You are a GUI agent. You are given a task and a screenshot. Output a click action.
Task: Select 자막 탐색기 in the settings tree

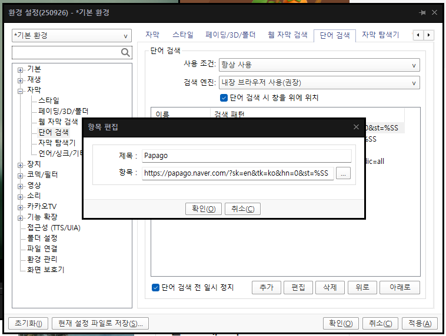[x=57, y=143]
